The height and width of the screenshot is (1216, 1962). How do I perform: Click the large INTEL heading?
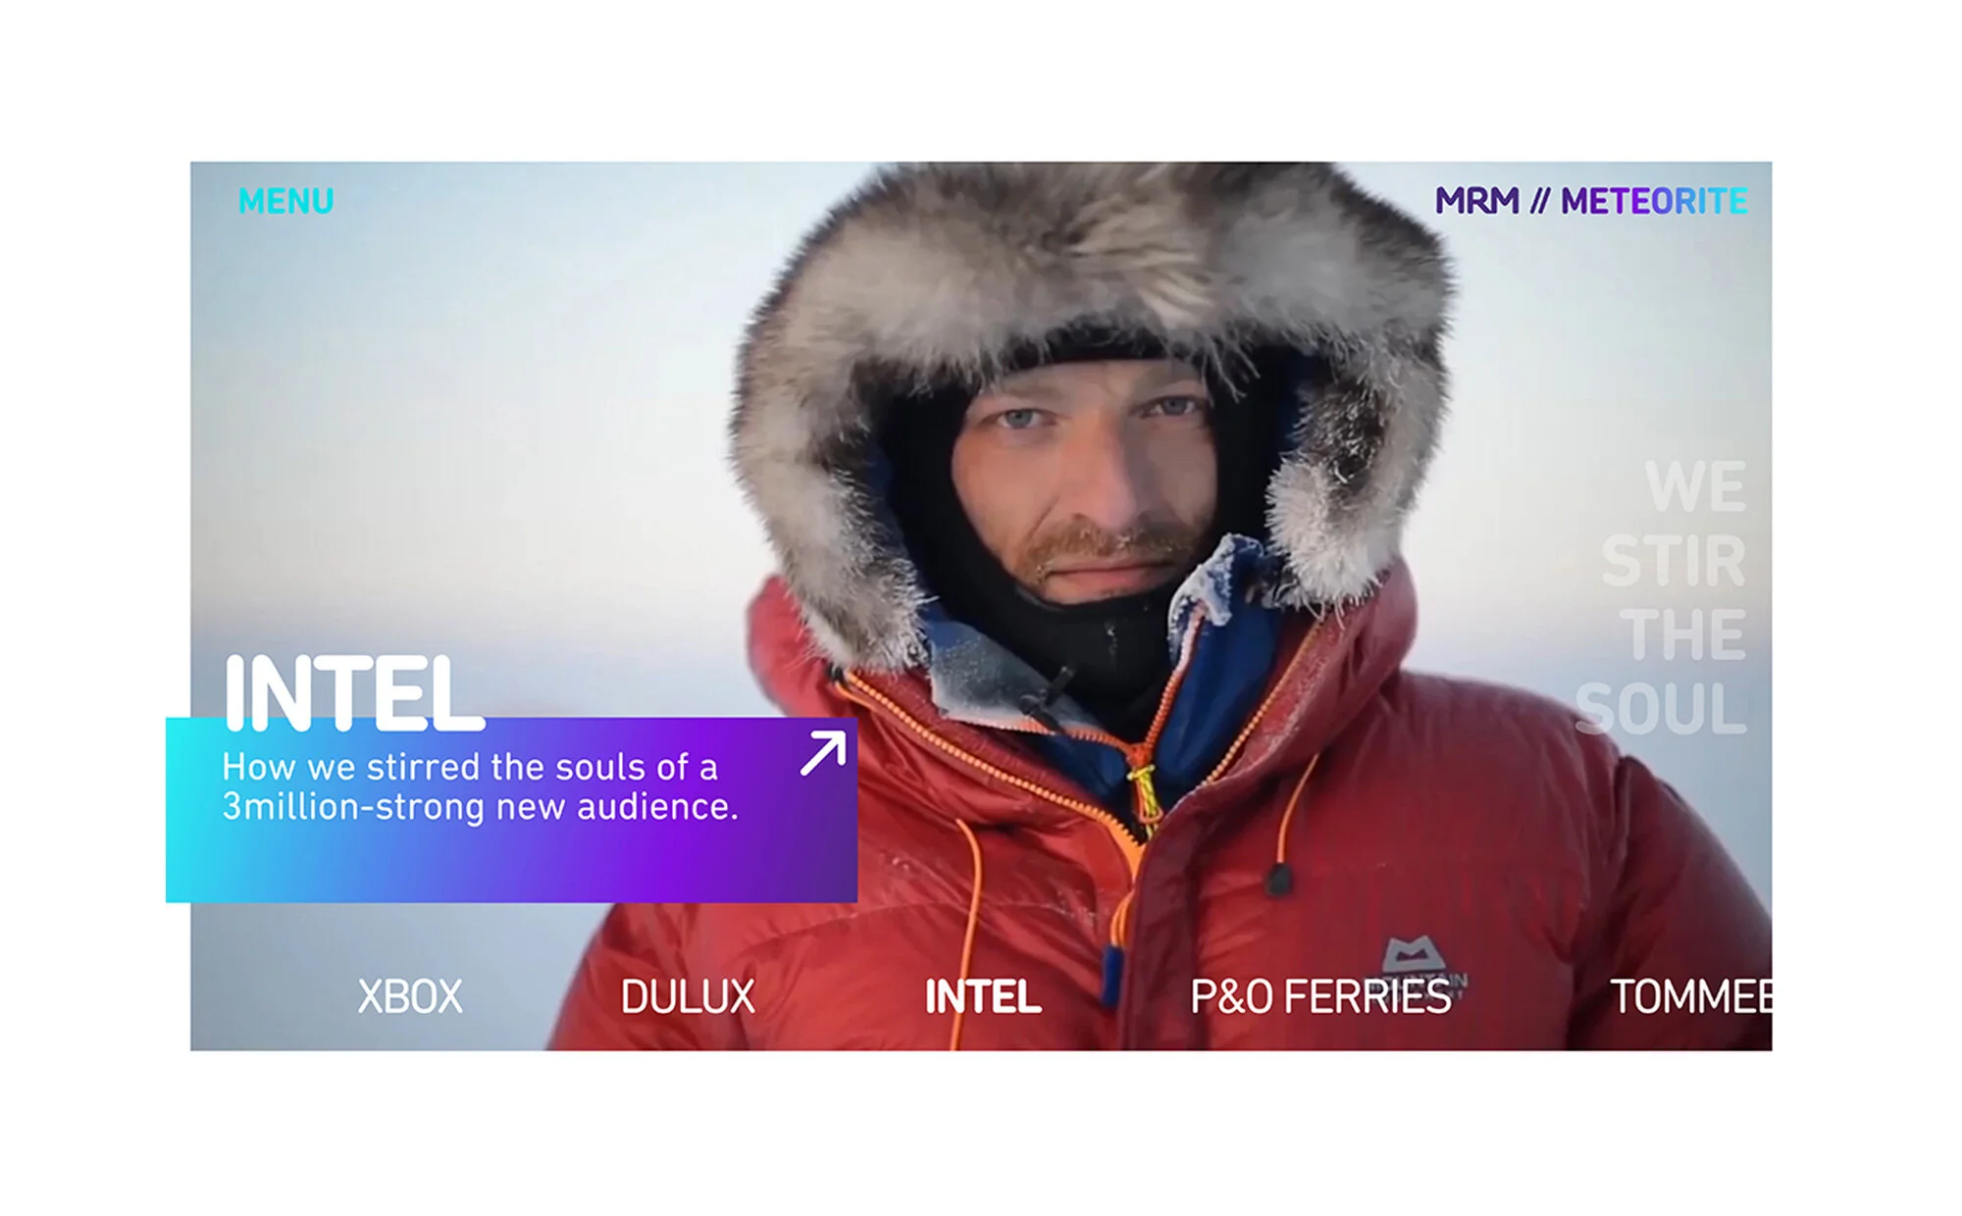pos(353,693)
